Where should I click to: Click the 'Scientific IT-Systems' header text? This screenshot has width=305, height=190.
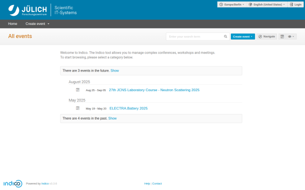66,10
